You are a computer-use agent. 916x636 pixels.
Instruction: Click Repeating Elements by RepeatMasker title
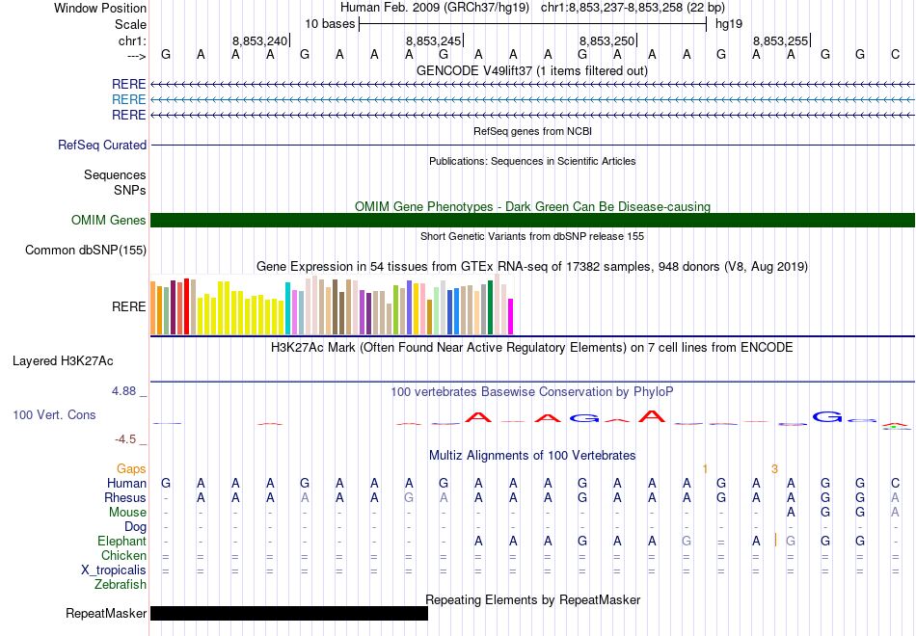(x=532, y=599)
